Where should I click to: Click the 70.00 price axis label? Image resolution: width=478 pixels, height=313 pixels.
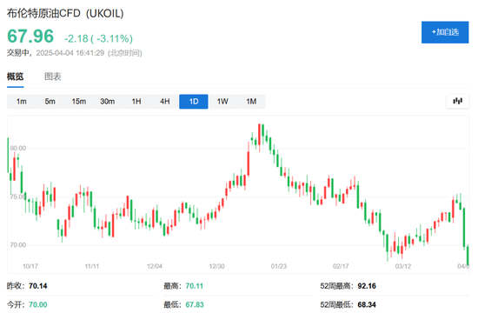[x=18, y=244]
